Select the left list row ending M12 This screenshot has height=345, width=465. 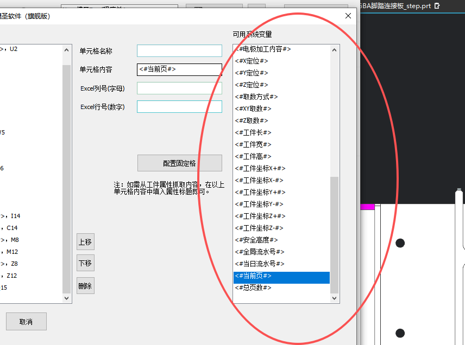[31, 252]
